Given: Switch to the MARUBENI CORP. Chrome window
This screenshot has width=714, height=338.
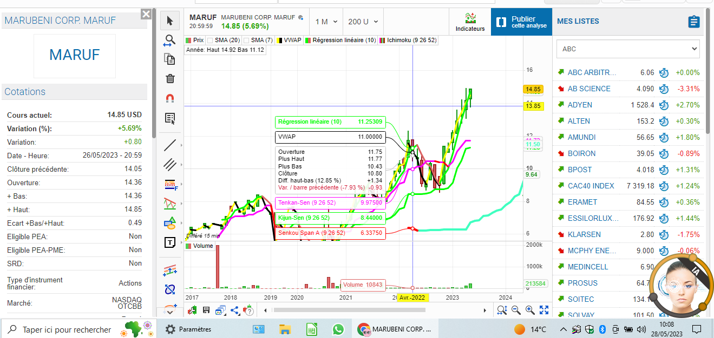Looking at the screenshot, I should [395, 329].
